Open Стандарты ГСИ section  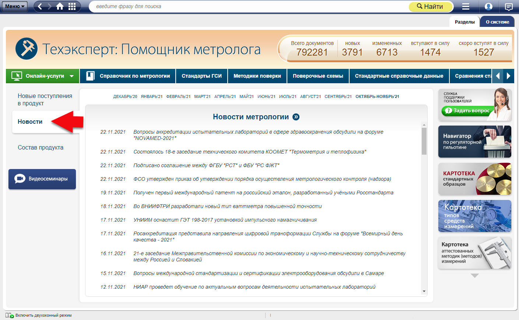click(x=201, y=76)
